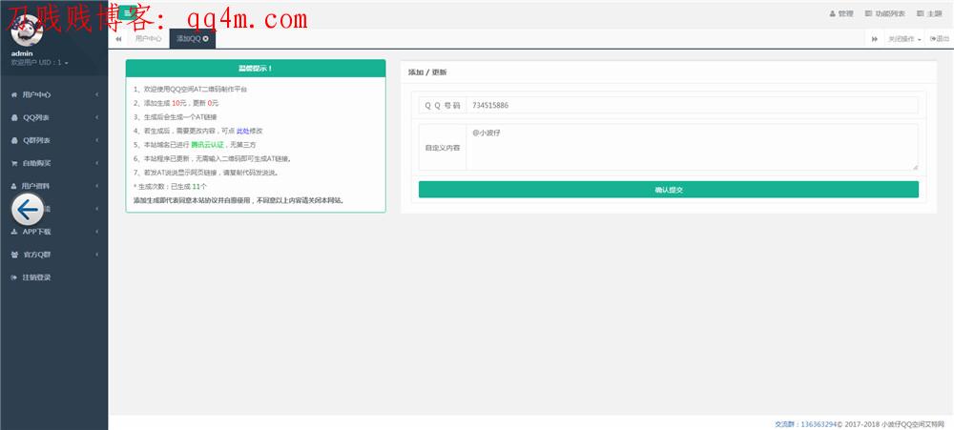Expand the 官方Q群 chevron arrow
Image resolution: width=954 pixels, height=430 pixels.
point(96,255)
